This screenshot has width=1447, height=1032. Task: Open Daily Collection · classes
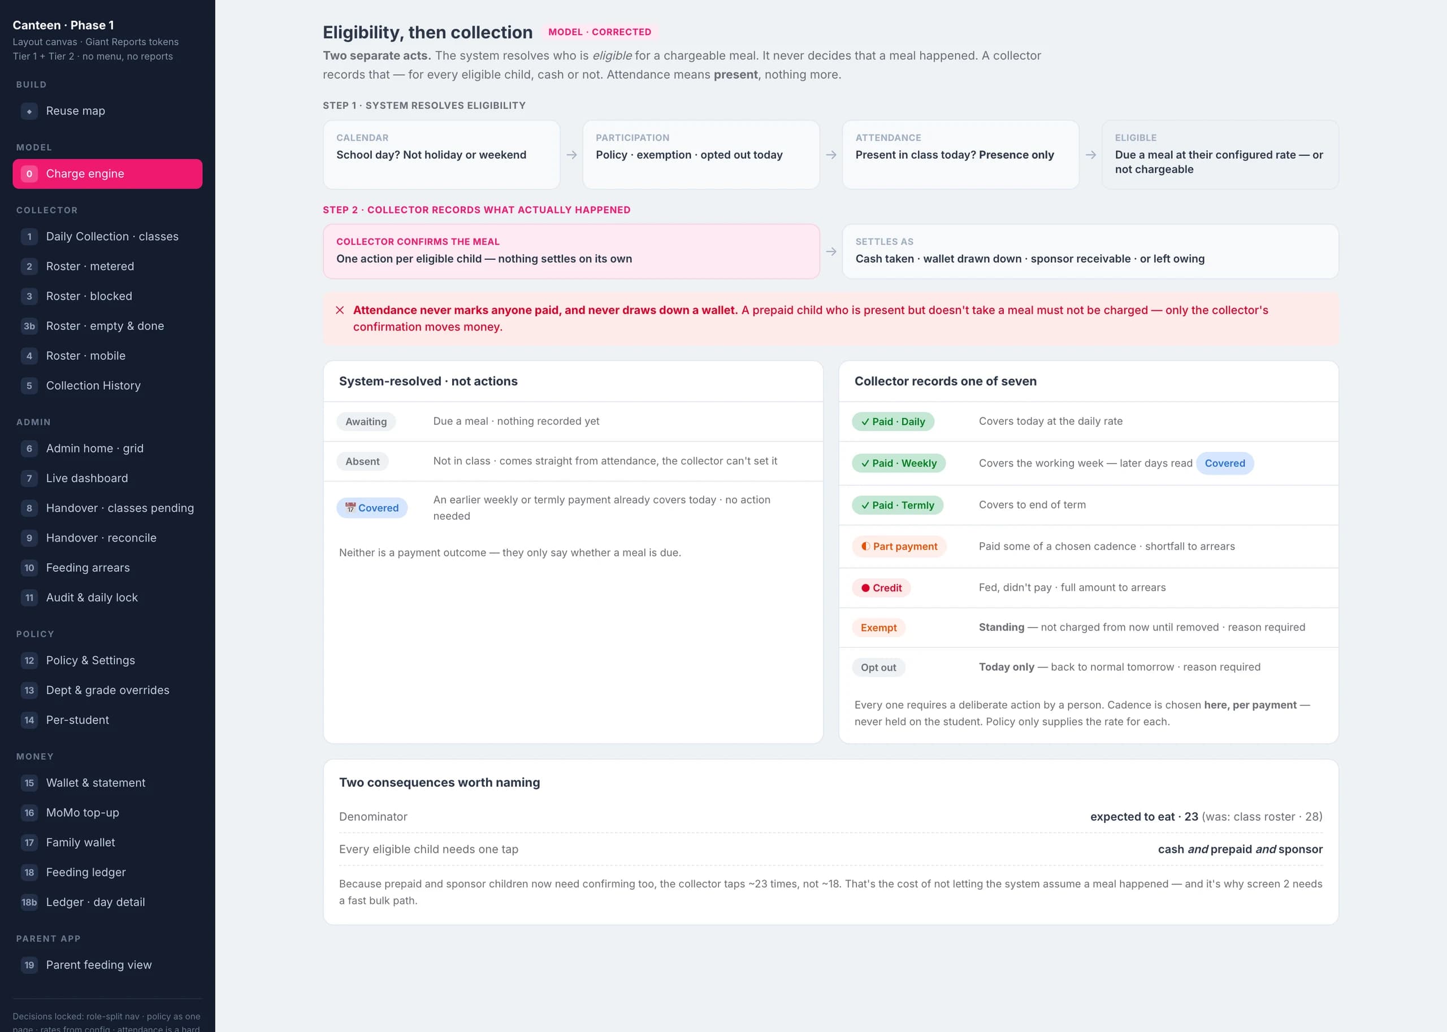[107, 236]
